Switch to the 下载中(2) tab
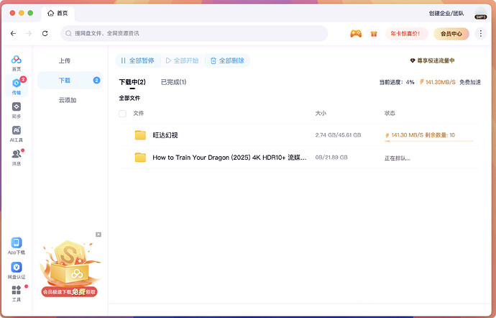Screen dimensions: 496x318 pos(132,82)
